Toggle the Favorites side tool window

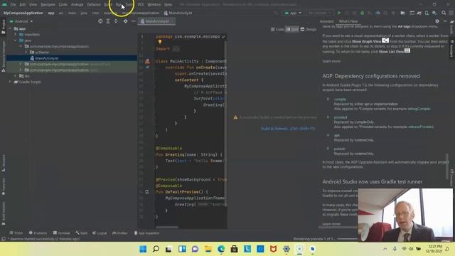3,186
